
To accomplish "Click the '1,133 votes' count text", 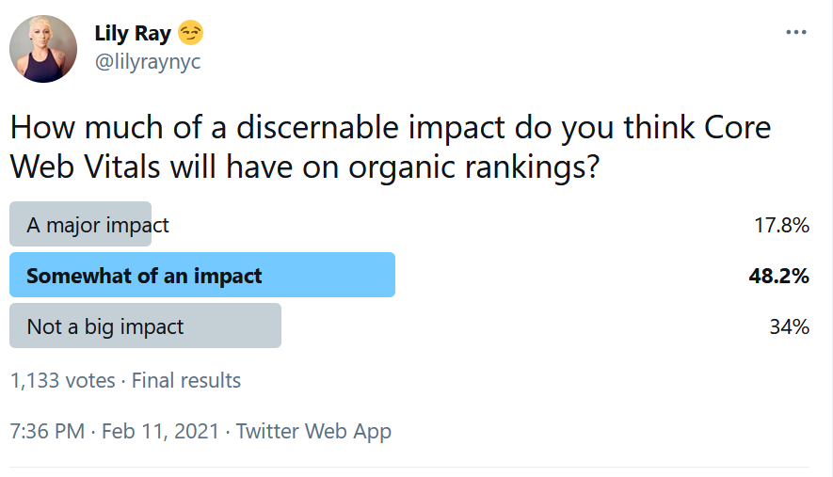I will tap(63, 381).
